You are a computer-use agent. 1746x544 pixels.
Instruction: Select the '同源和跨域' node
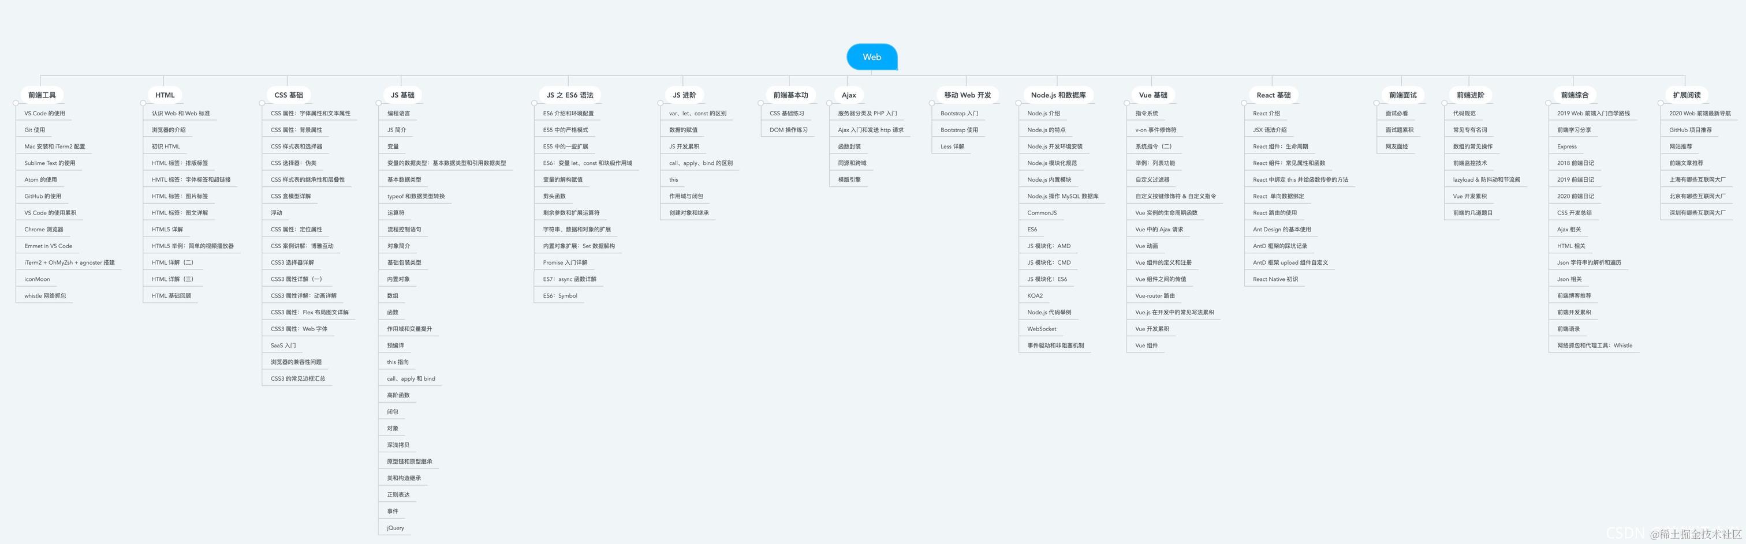tap(852, 163)
